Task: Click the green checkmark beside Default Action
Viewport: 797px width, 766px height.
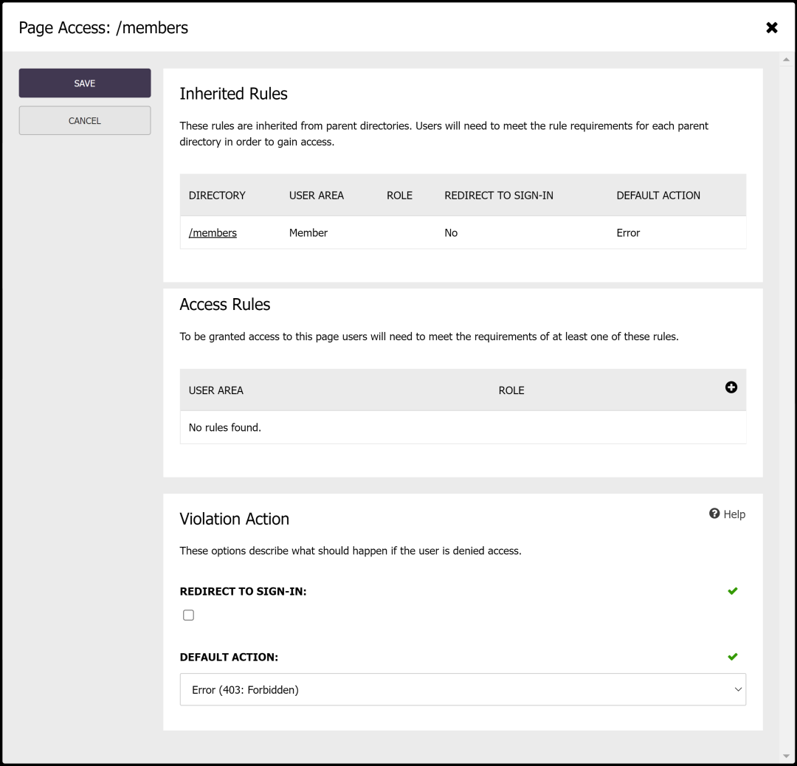Action: (733, 656)
